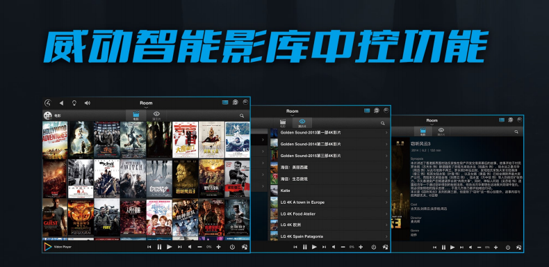Open search in the 窃听风云3 detail window

[516, 131]
